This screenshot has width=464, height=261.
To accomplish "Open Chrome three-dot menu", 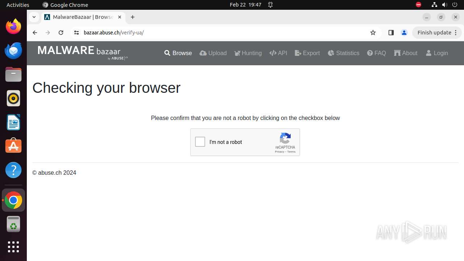I will coord(456,33).
